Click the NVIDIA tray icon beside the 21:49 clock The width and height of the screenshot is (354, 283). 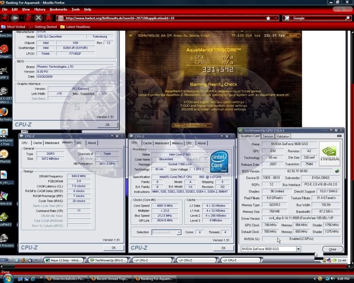tap(334, 261)
